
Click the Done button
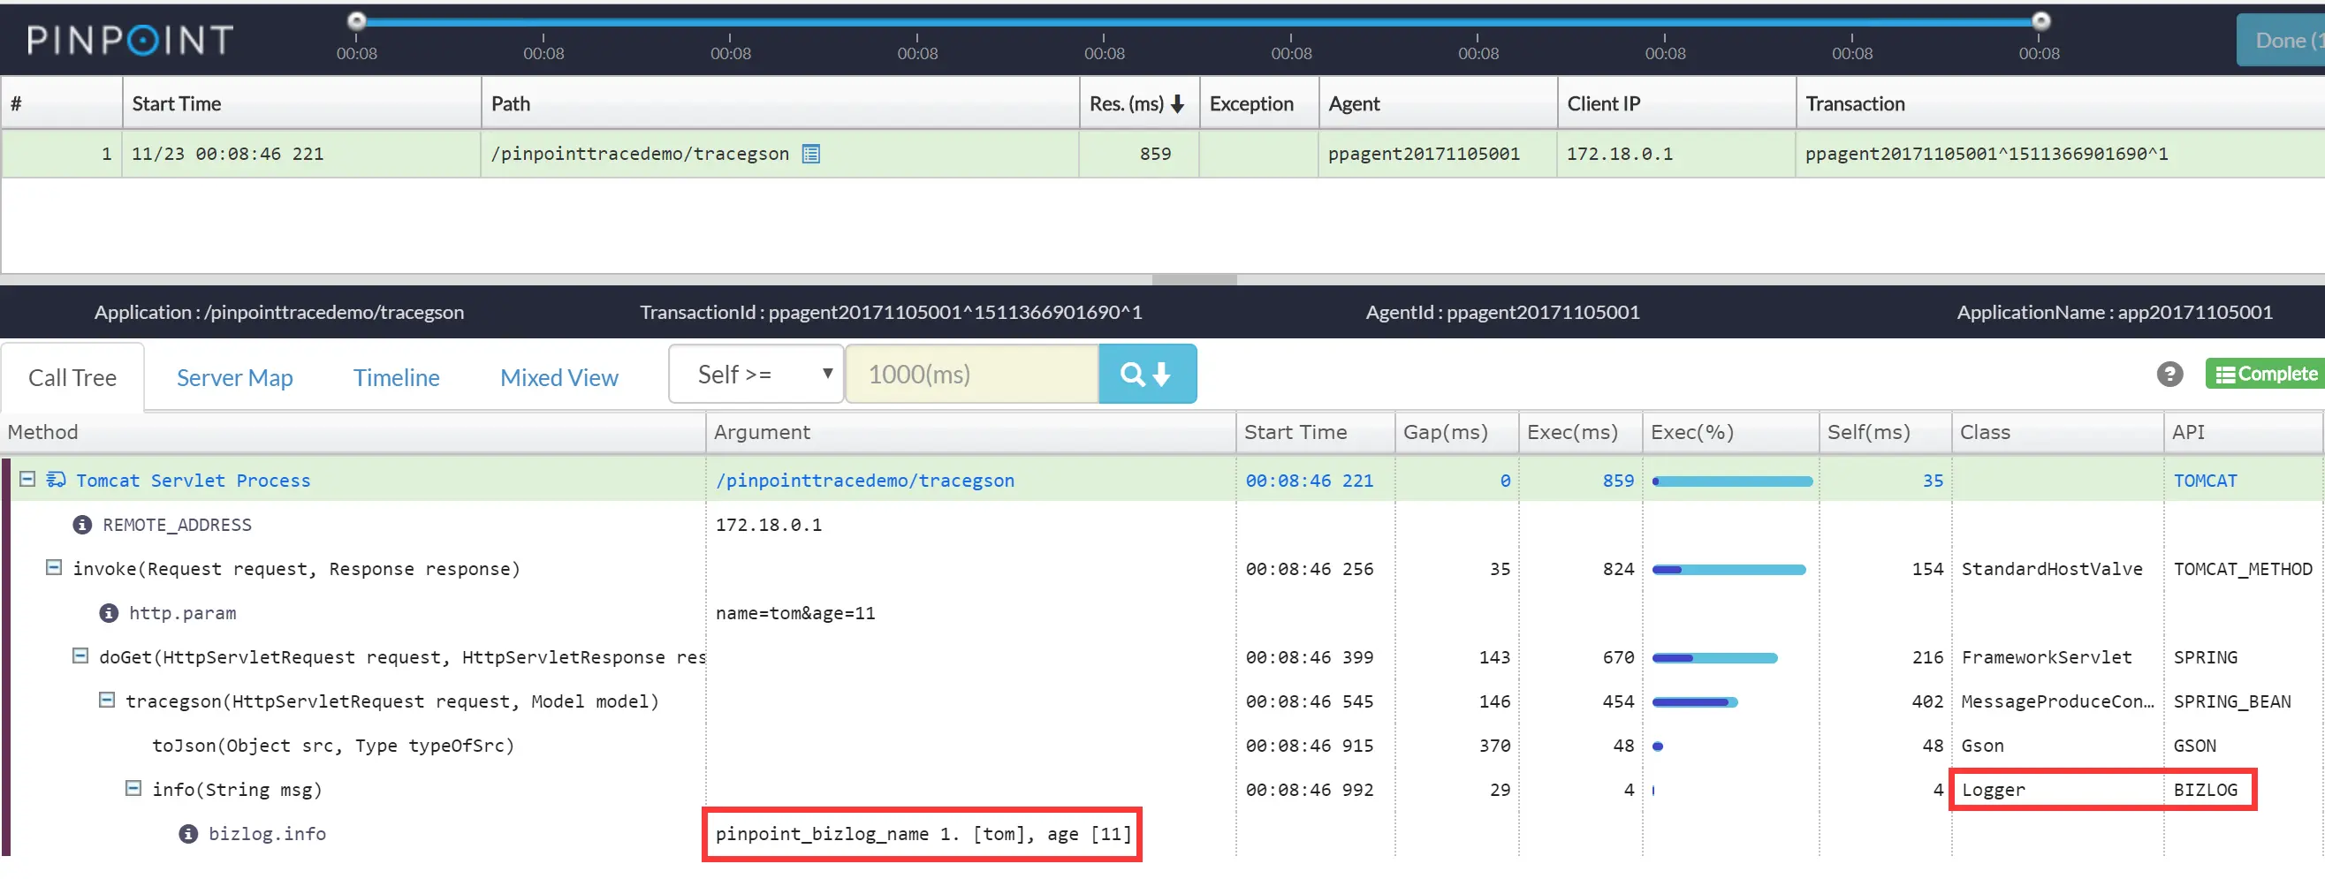coord(2280,41)
